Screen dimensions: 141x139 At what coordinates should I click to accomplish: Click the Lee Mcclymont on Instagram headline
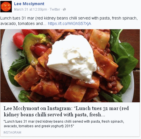click(x=66, y=111)
